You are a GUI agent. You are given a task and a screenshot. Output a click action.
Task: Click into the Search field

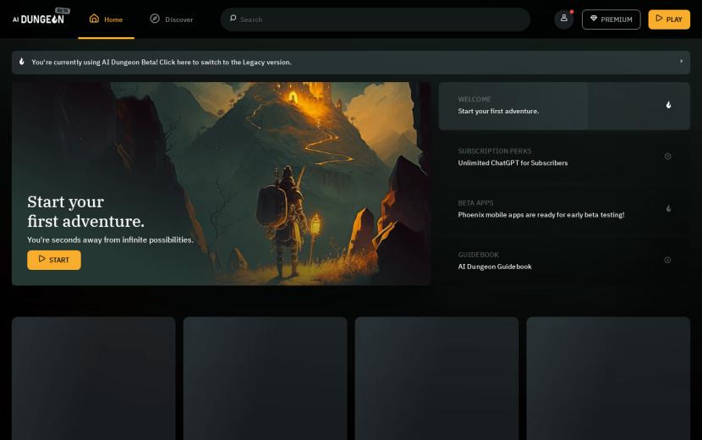[x=381, y=19]
